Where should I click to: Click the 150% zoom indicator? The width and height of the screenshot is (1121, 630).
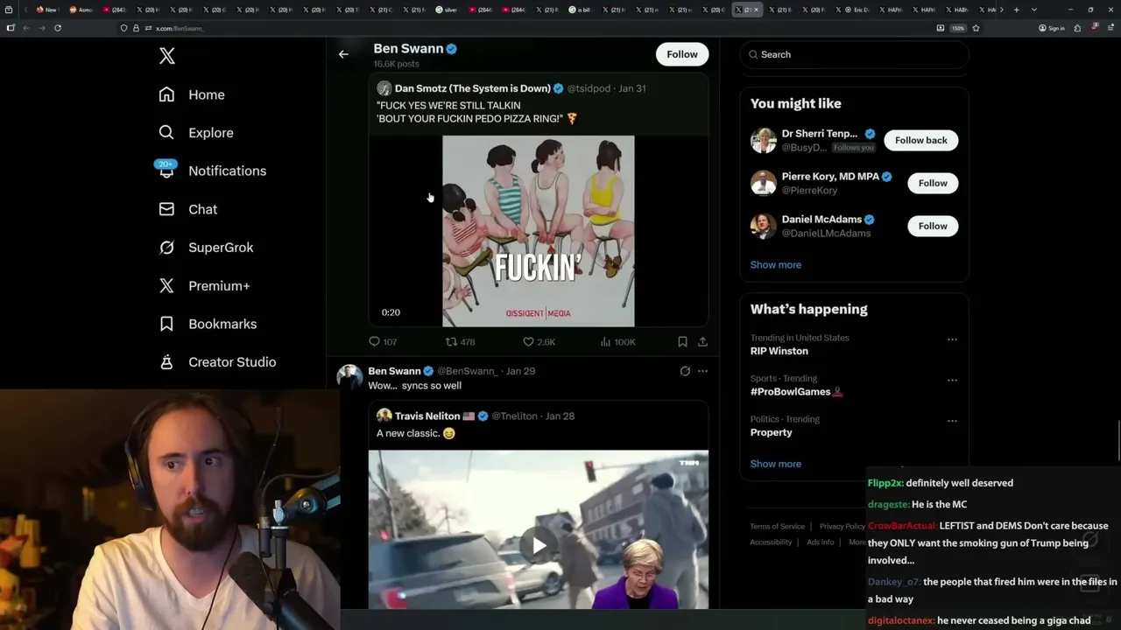tap(958, 28)
